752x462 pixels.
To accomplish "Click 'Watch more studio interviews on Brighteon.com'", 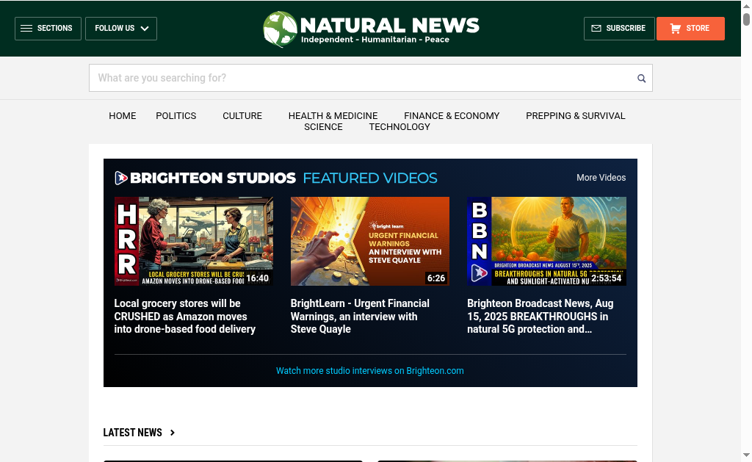I will [x=370, y=371].
